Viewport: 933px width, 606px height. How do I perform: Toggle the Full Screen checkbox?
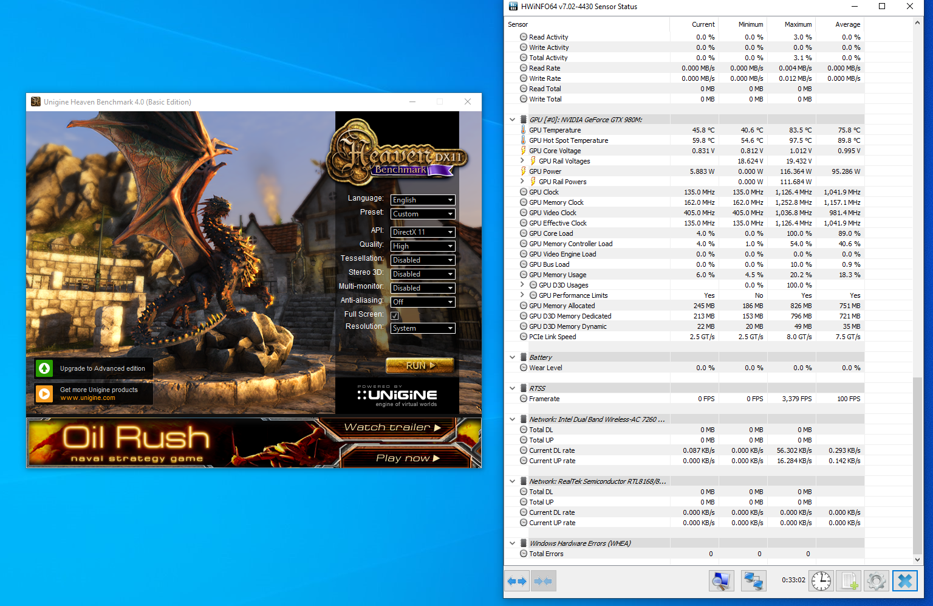(395, 315)
